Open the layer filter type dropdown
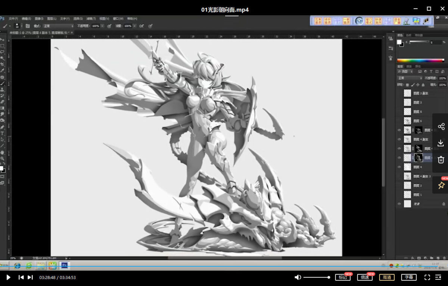448x286 pixels. coord(405,71)
